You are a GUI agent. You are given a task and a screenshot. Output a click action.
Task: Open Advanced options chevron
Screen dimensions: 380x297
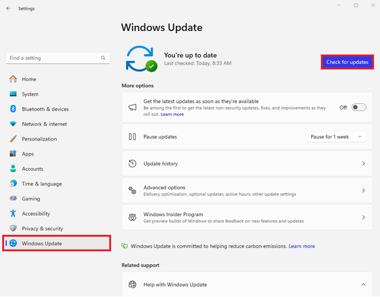[x=364, y=190]
